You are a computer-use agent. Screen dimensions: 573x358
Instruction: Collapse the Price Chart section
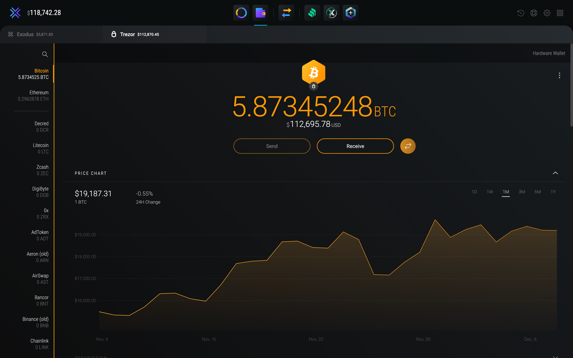pos(555,173)
